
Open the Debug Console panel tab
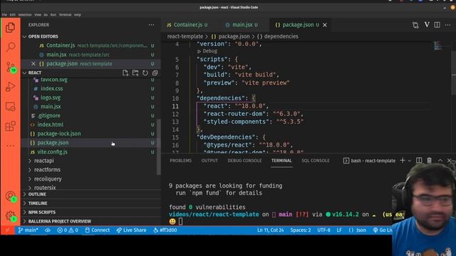(x=244, y=161)
